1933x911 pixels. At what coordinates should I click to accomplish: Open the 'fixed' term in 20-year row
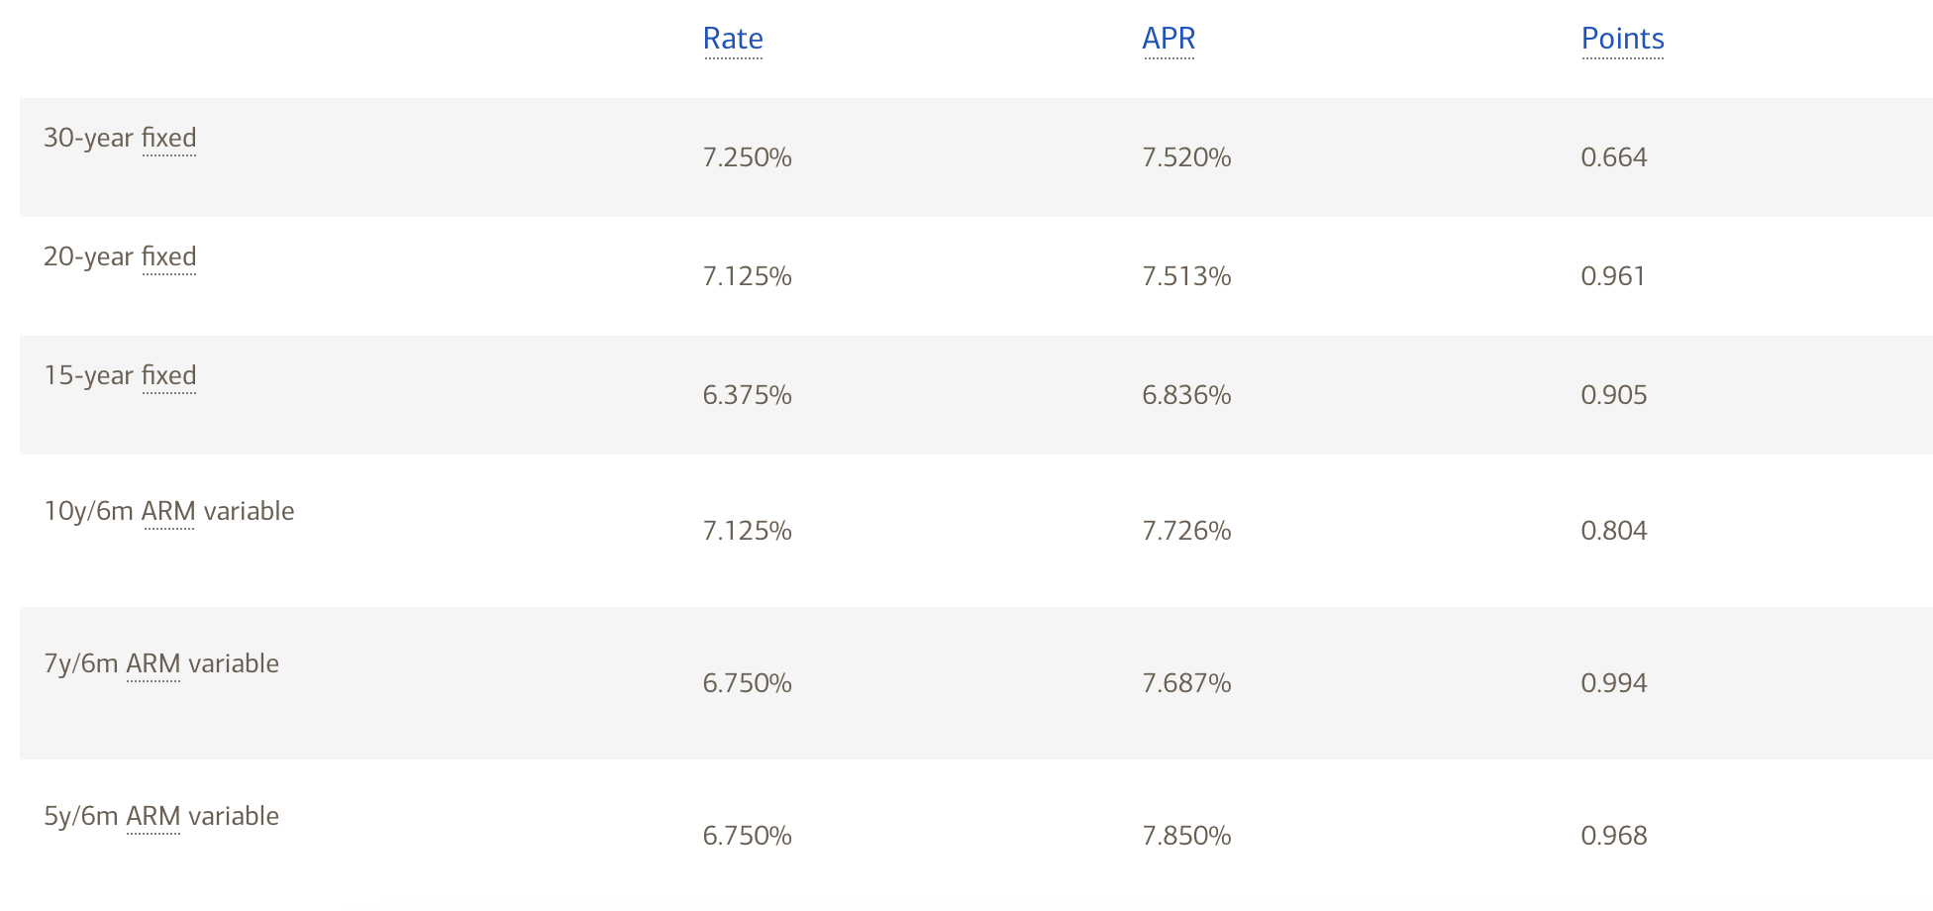click(x=169, y=256)
